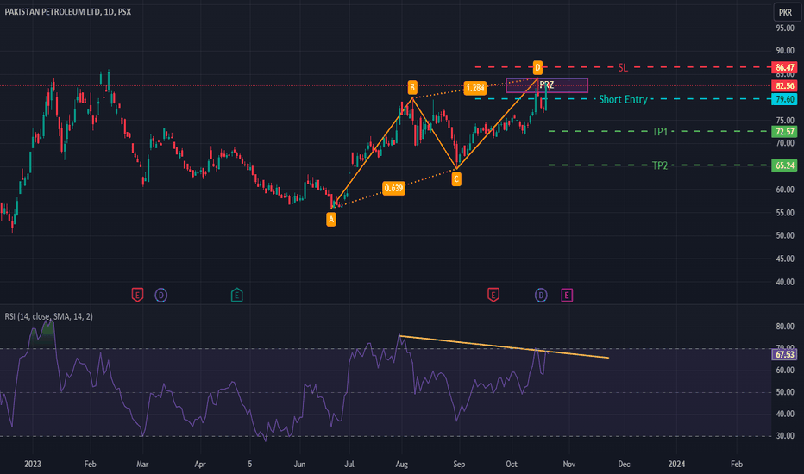Click the red 86.47 price tag

tap(784, 67)
